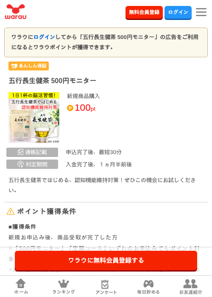Click the warau logo
212x297 pixels.
[16, 12]
